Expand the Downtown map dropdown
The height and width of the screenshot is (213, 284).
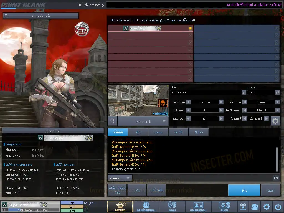pos(164,121)
